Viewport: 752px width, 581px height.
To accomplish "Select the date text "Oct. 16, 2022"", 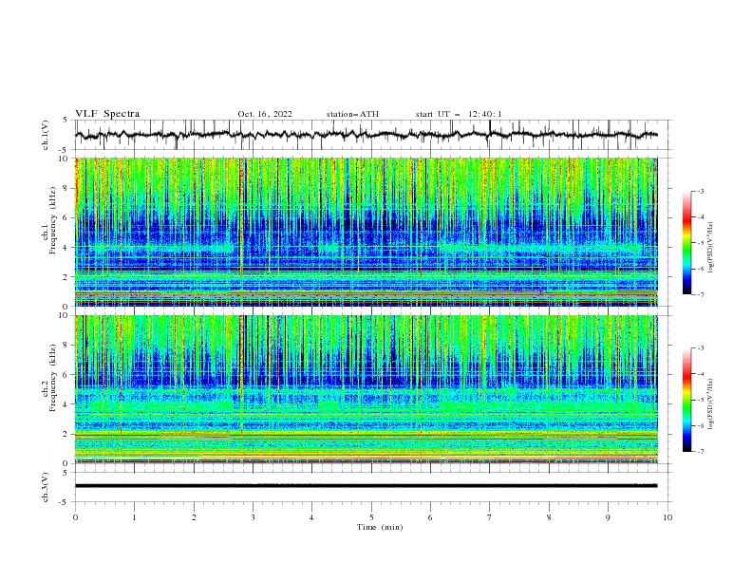I will 265,114.
